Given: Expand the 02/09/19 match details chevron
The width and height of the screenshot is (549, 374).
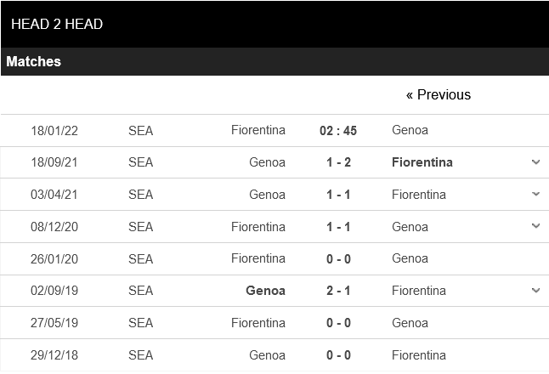Looking at the screenshot, I should (x=535, y=291).
